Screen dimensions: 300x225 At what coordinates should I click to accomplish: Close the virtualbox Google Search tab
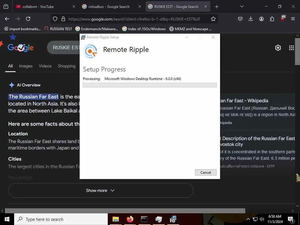coord(140,6)
